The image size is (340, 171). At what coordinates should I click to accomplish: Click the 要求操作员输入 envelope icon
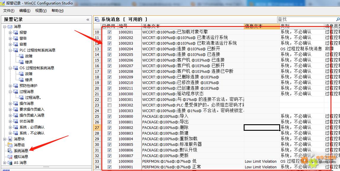(15, 109)
